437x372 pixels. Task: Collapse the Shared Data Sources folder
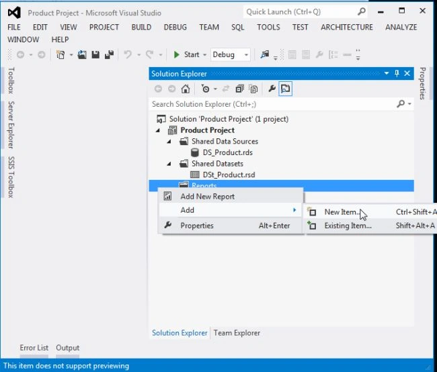click(169, 142)
